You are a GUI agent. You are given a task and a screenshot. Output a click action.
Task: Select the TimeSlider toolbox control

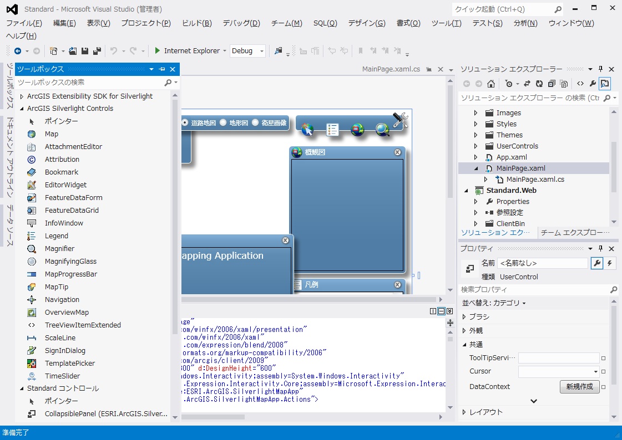[62, 376]
